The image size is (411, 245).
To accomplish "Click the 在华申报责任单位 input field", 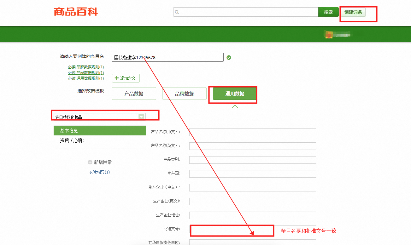I will 253,242.
